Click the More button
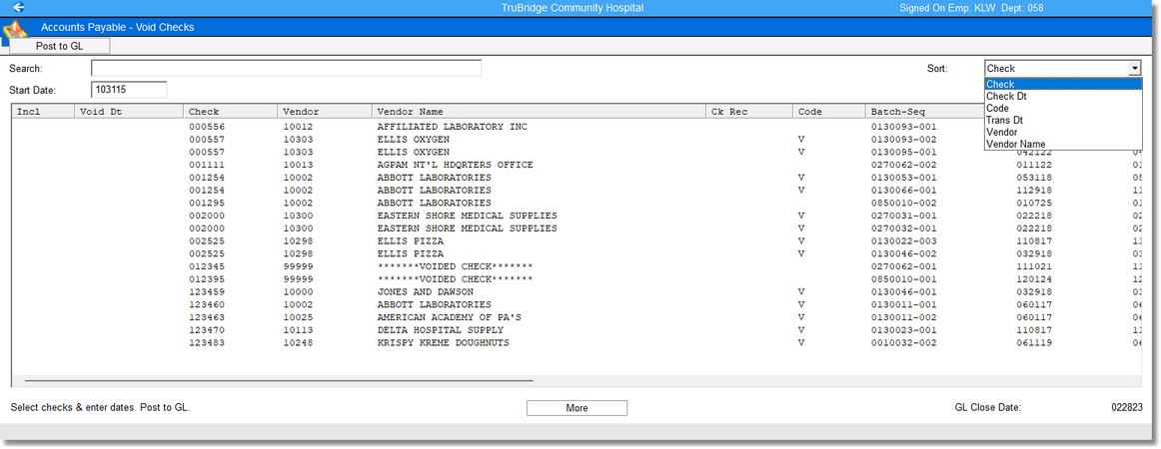 pos(577,408)
